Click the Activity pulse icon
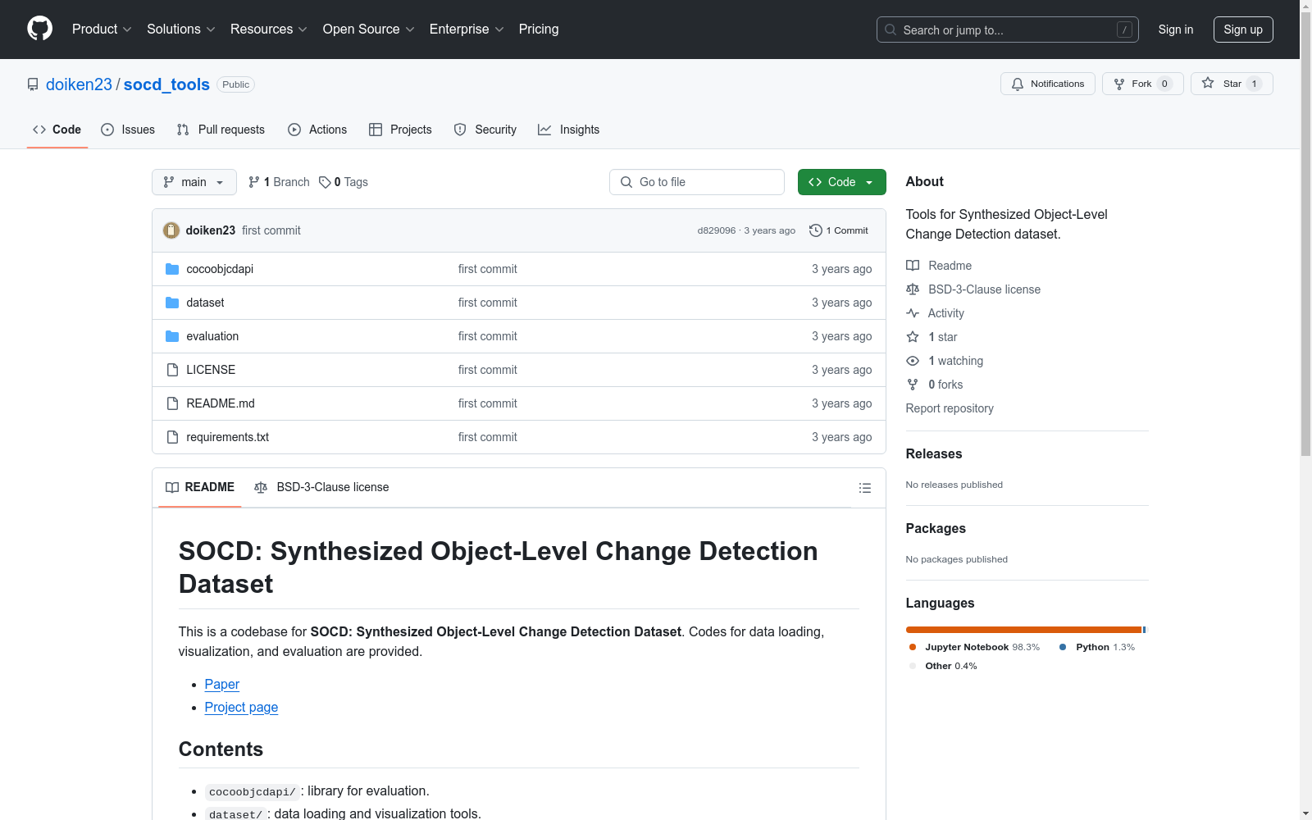The image size is (1312, 820). point(913,313)
